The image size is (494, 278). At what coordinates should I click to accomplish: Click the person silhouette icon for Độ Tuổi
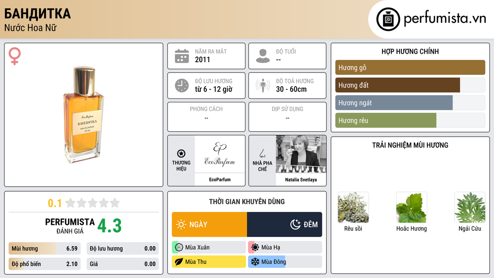(263, 56)
